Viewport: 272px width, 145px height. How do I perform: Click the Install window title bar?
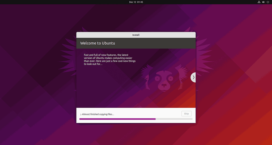(136, 35)
